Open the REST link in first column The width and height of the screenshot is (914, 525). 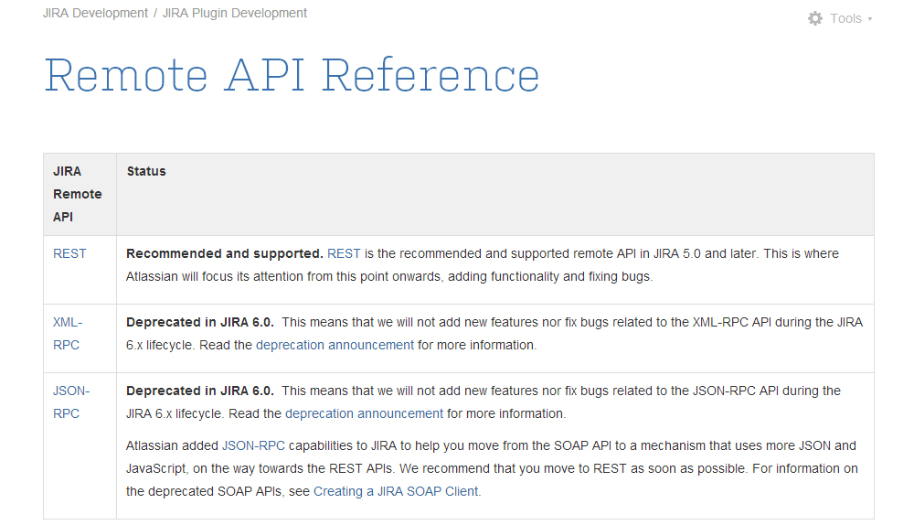coord(69,253)
